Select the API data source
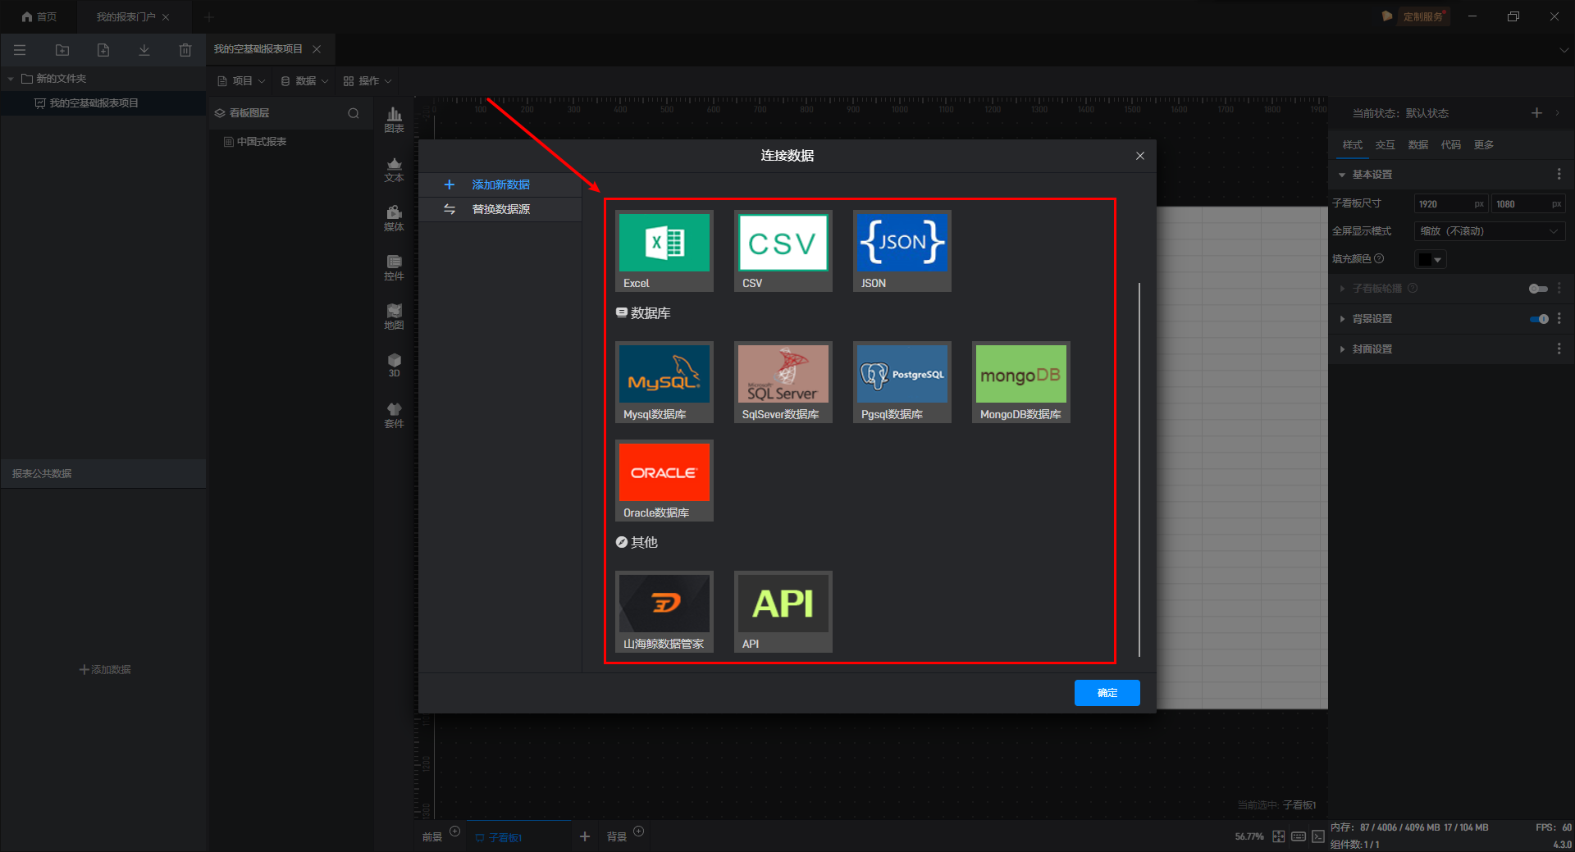 point(783,612)
